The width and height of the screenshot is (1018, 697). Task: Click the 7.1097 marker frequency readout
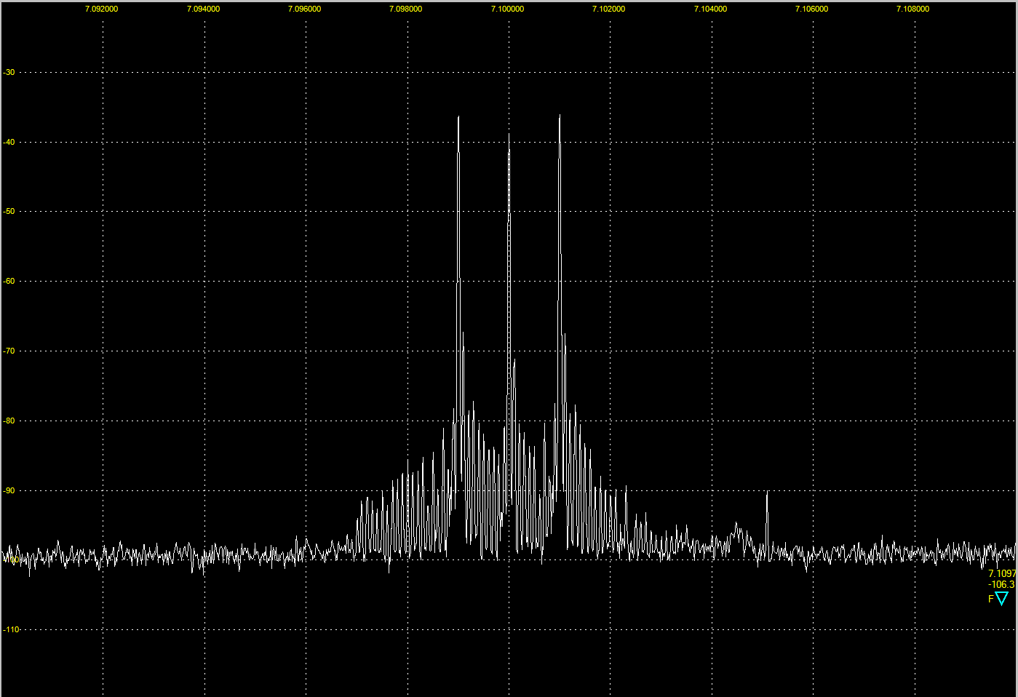pyautogui.click(x=1002, y=573)
